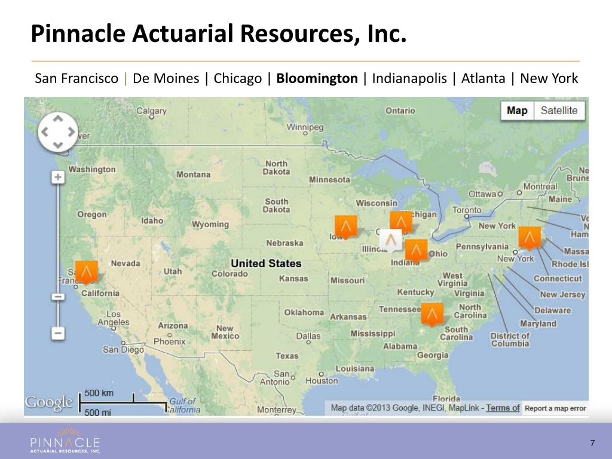Click the slide title Pinnacle Actuarial Resources

click(219, 33)
